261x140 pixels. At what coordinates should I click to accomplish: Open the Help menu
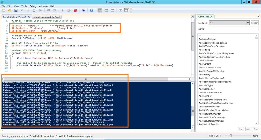click(x=53, y=6)
